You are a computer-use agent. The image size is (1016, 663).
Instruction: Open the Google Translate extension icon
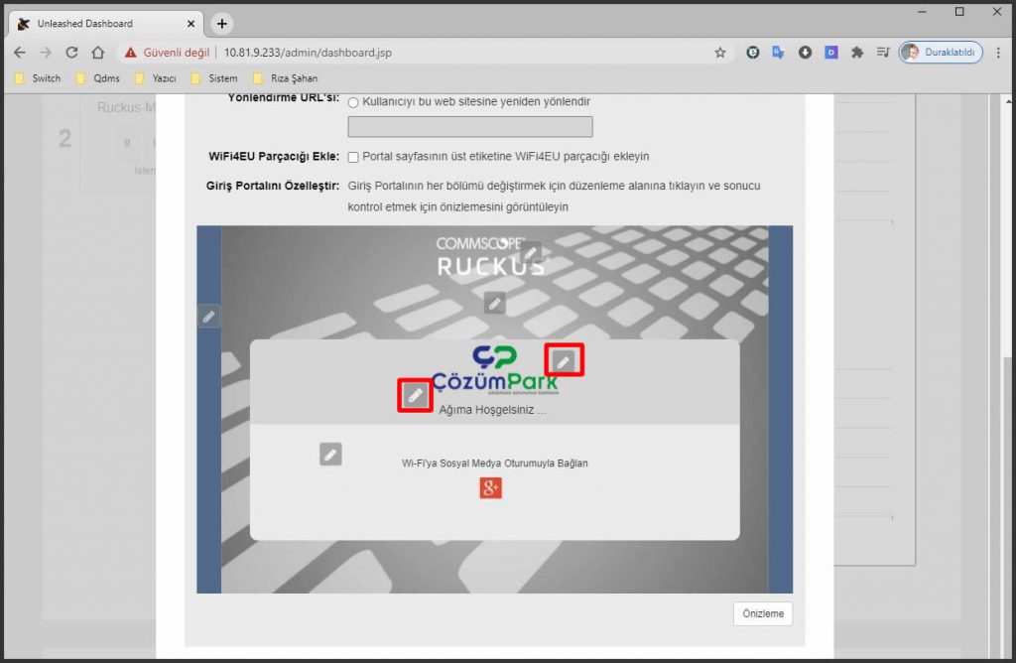[x=778, y=53]
